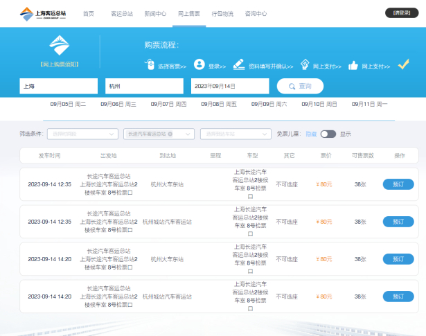
Task: Click the pencil icon beside 资料填写并确认
Action: (238, 64)
